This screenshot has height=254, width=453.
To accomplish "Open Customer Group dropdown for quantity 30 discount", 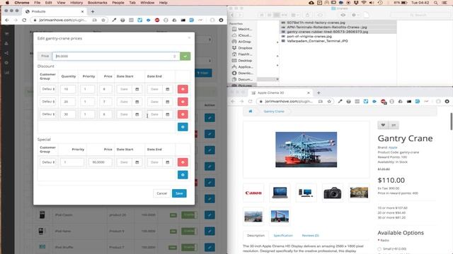I will [47, 114].
